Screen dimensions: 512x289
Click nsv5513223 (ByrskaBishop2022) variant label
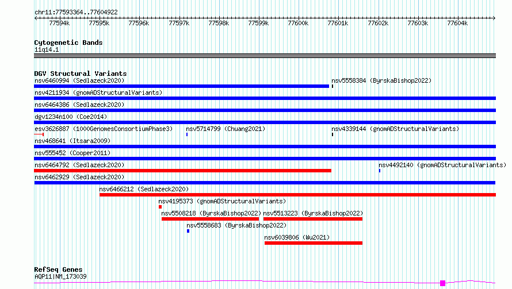click(313, 213)
